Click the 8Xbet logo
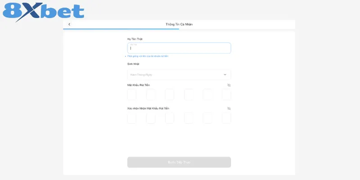Viewport: 360px width, 180px height. pyautogui.click(x=44, y=13)
